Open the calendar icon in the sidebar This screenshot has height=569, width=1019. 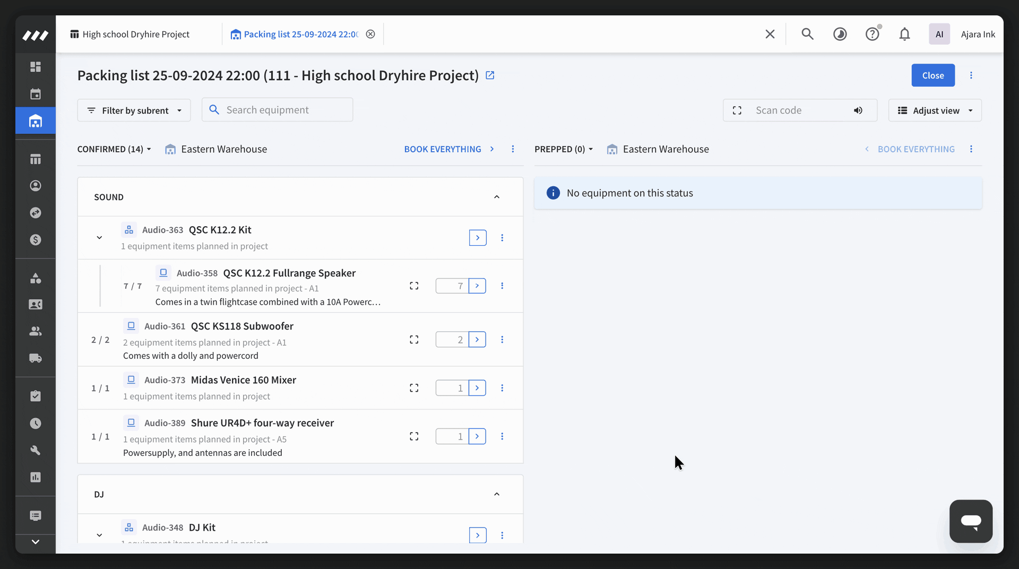(36, 94)
